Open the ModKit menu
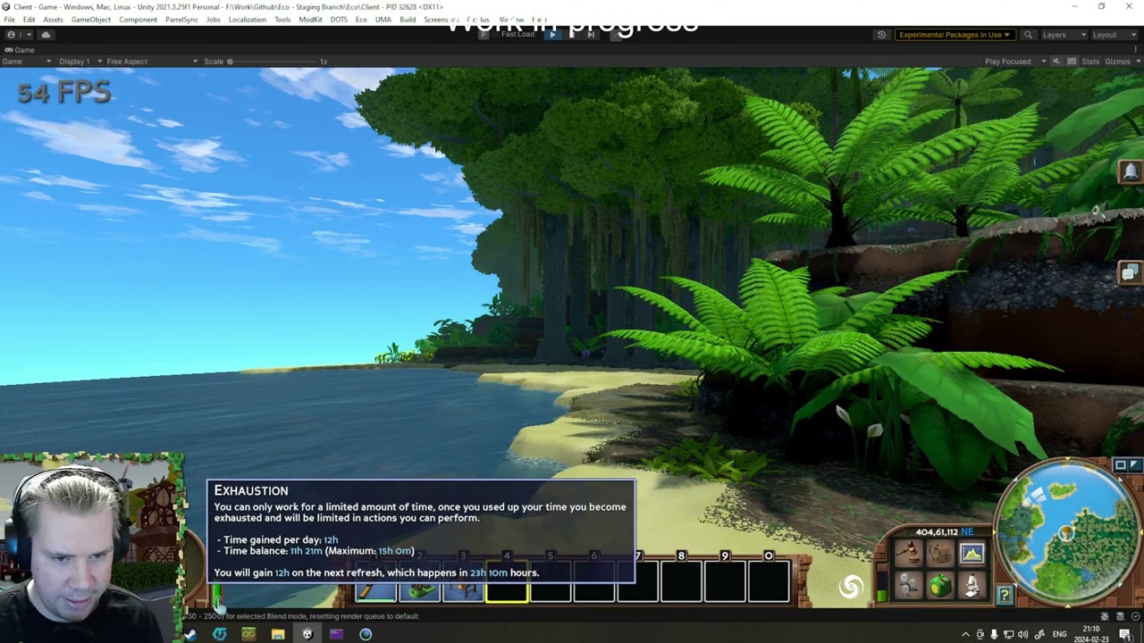The width and height of the screenshot is (1144, 643). point(311,20)
